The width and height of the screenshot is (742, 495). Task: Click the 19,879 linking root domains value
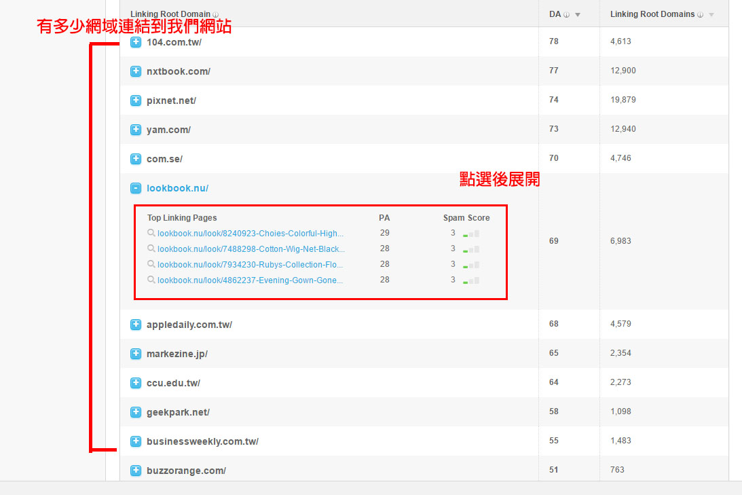click(x=623, y=100)
